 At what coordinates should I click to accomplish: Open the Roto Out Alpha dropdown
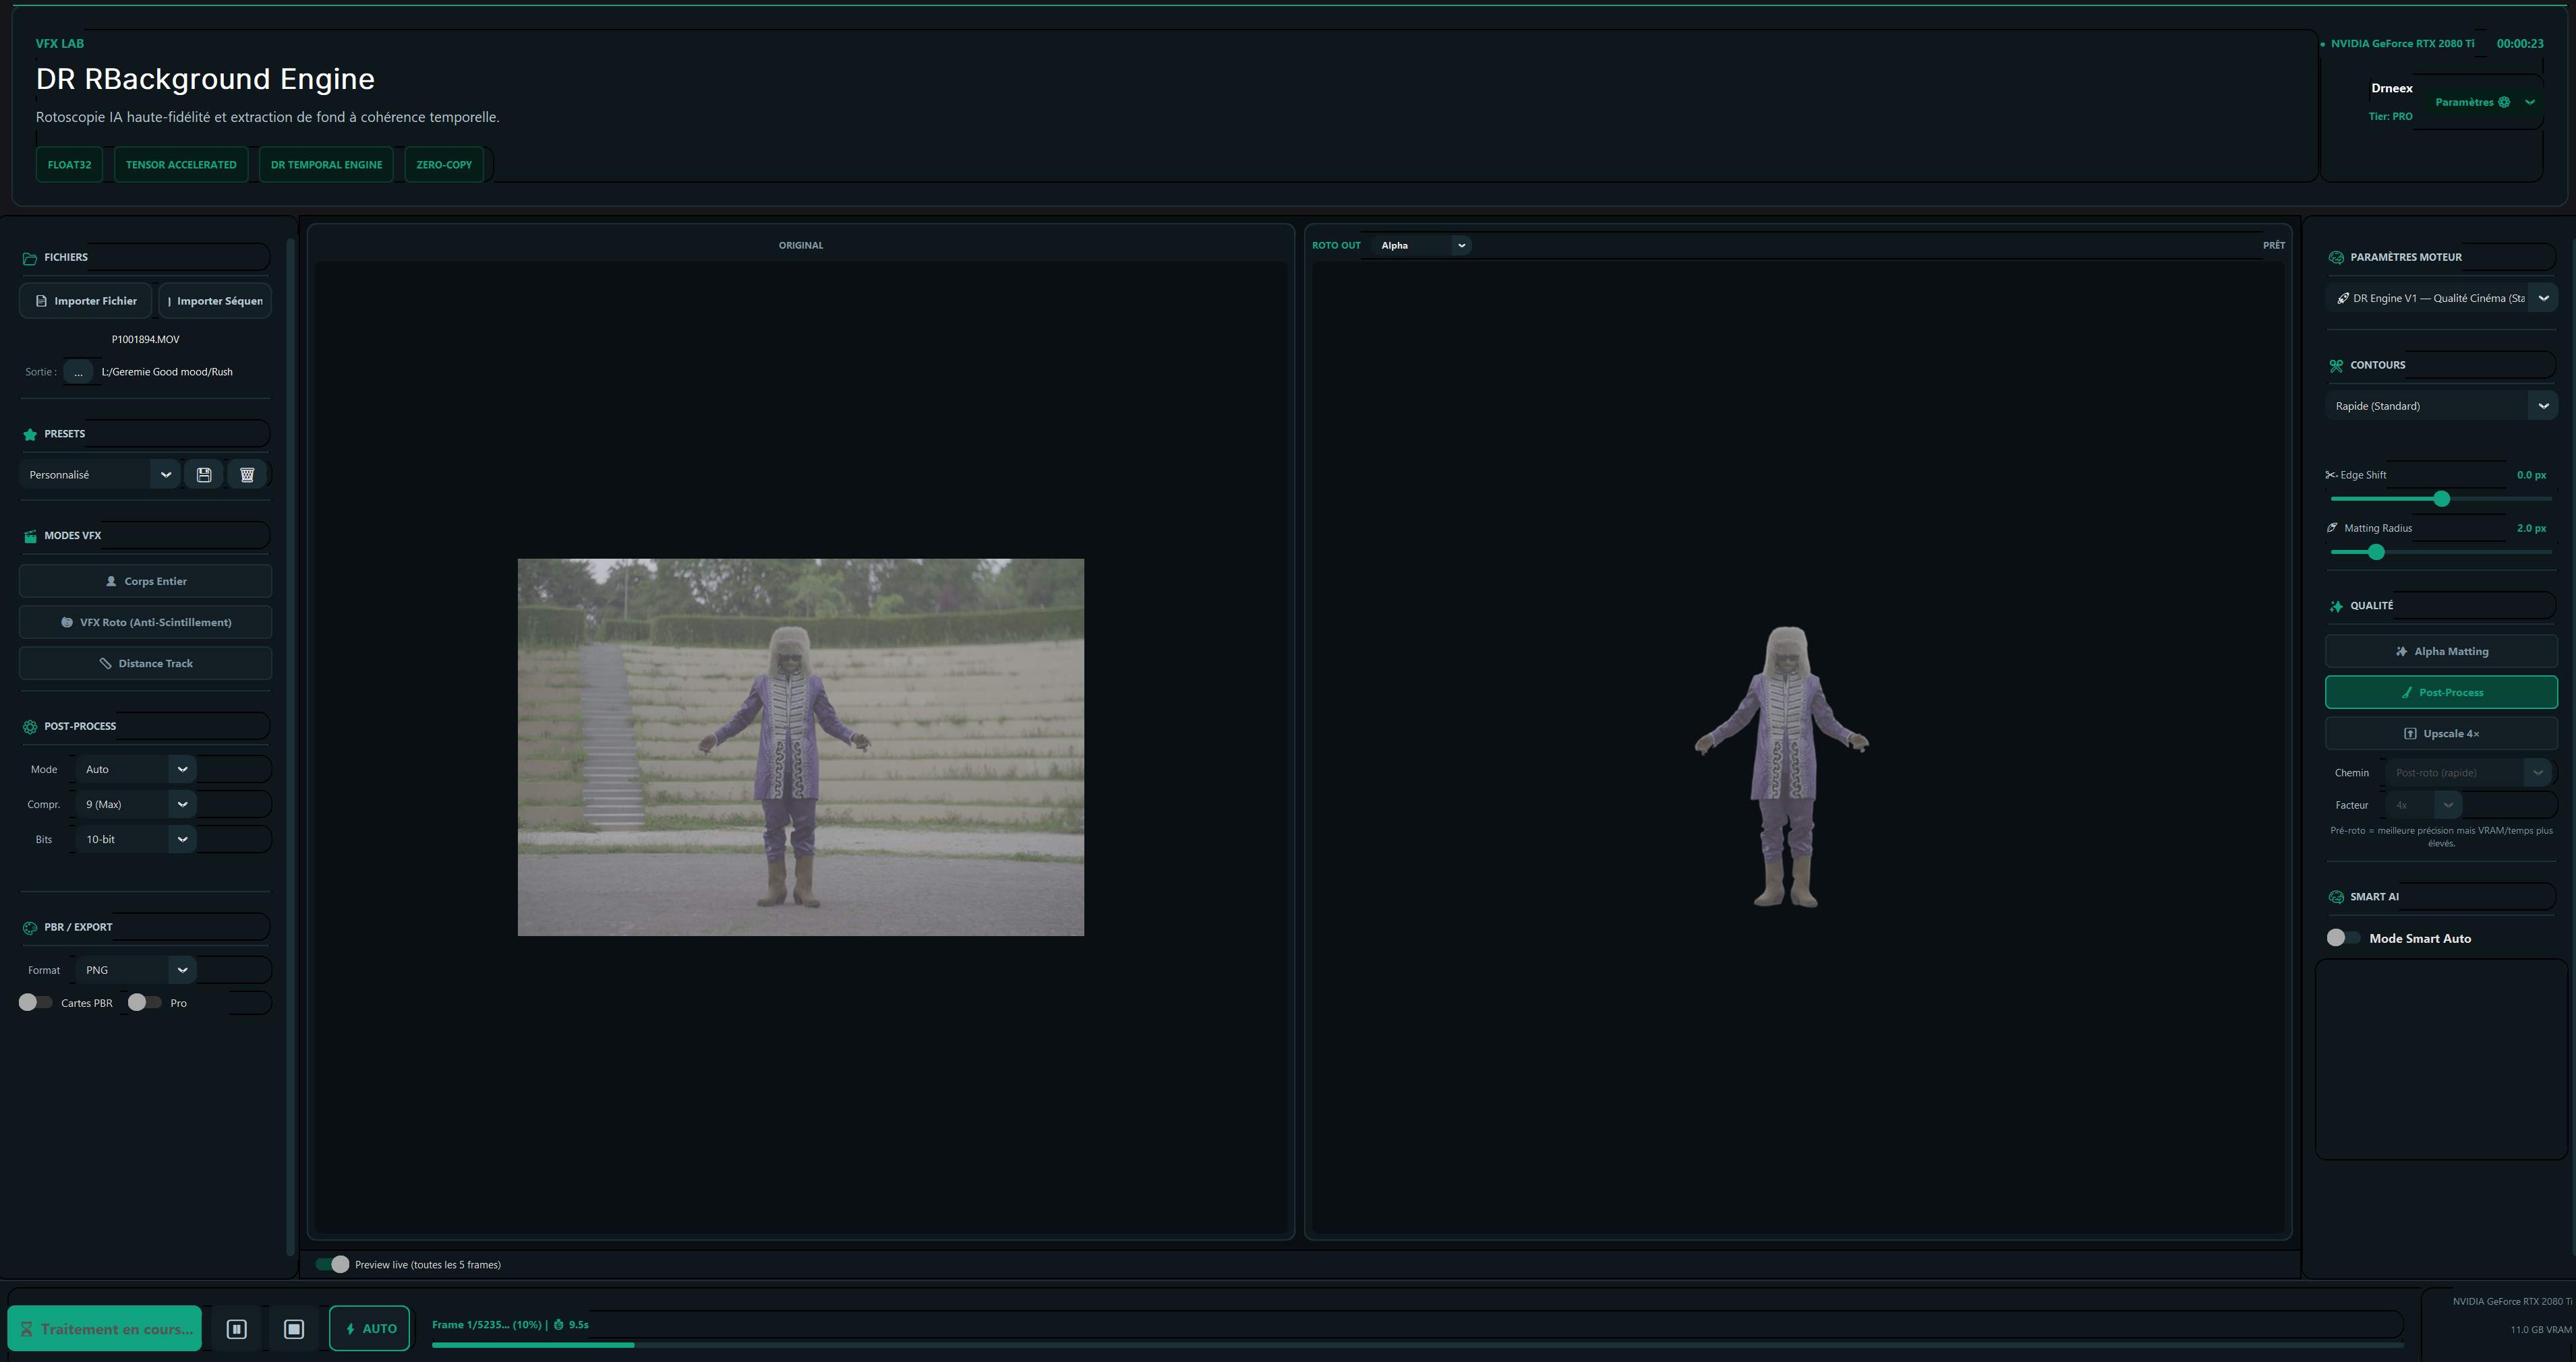pyautogui.click(x=1421, y=246)
